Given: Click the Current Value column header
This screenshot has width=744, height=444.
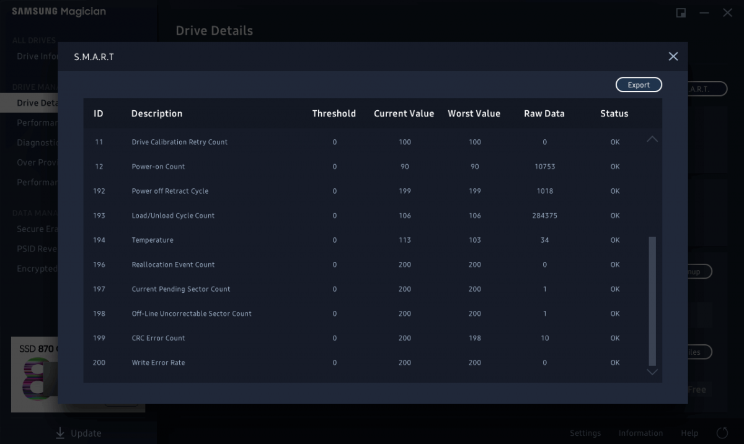Looking at the screenshot, I should [x=404, y=113].
